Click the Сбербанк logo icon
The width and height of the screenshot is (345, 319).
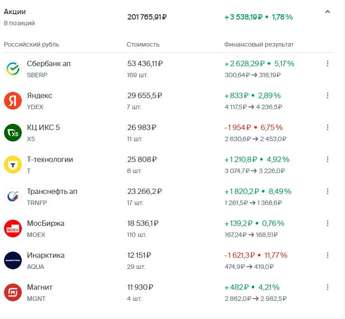(x=13, y=69)
